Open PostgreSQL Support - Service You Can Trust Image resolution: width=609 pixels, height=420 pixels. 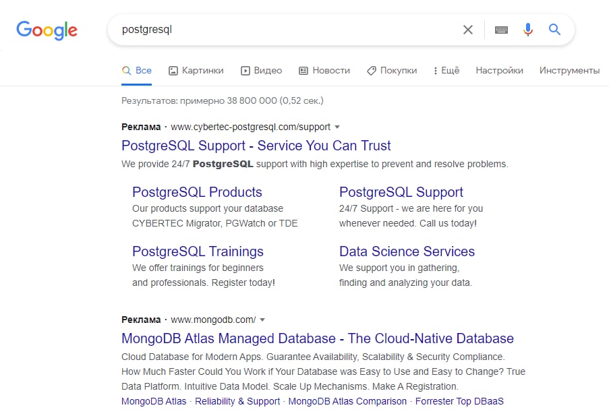[x=256, y=146]
